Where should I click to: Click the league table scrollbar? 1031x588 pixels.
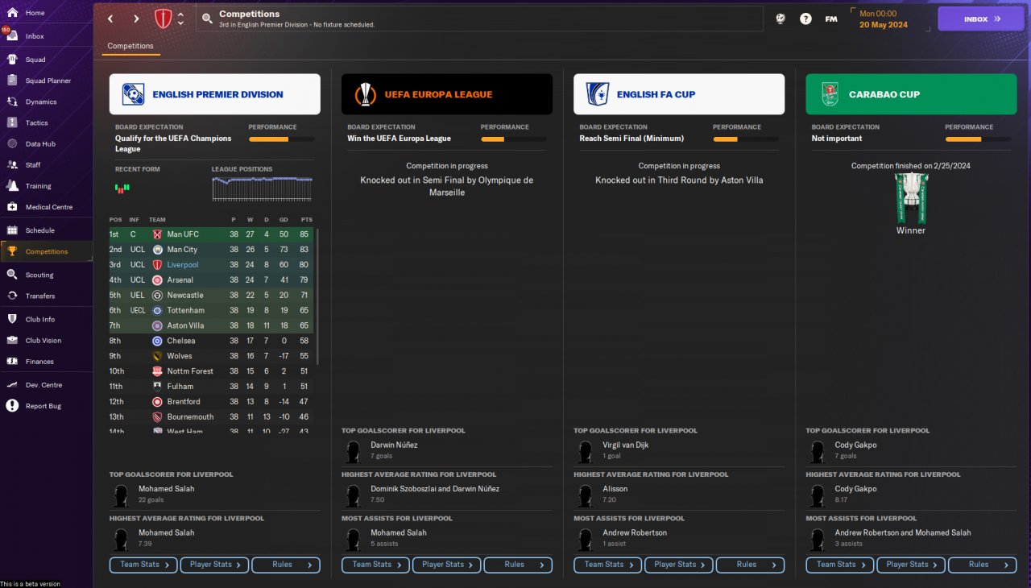click(318, 296)
